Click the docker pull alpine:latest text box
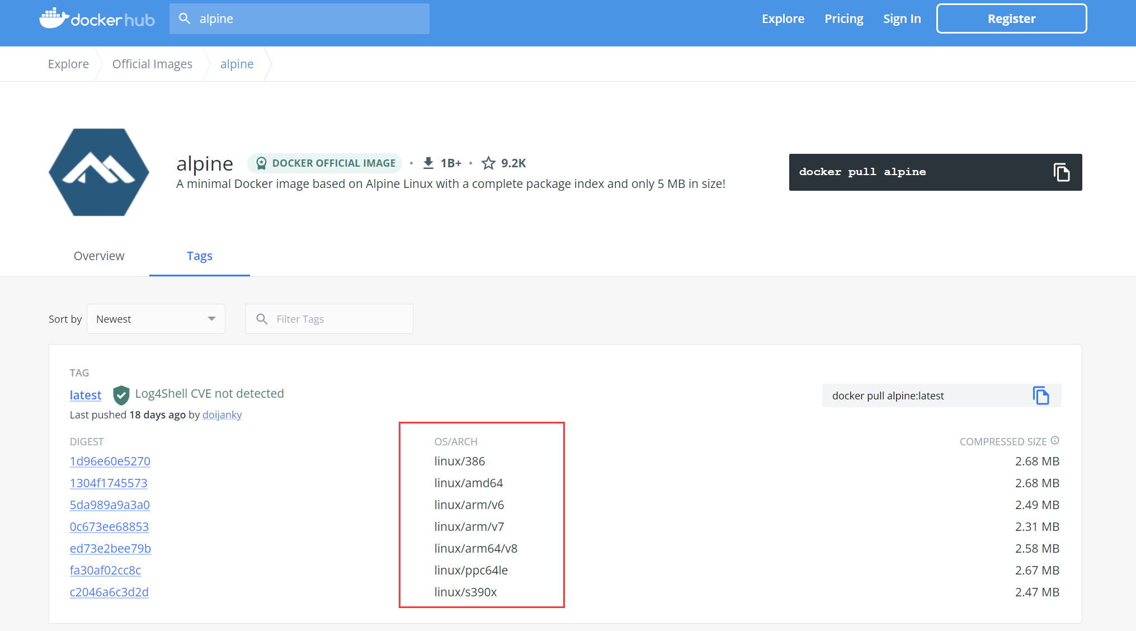Viewport: 1136px width, 631px height. pyautogui.click(x=941, y=395)
